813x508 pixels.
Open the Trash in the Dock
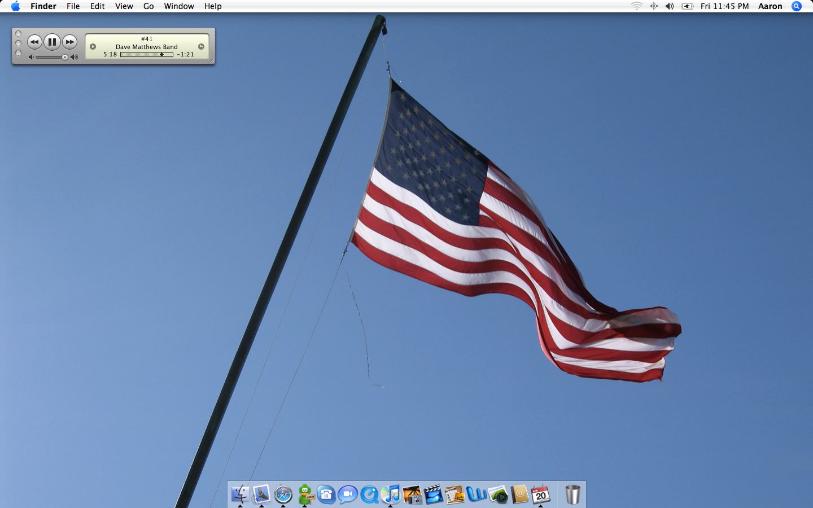(572, 494)
